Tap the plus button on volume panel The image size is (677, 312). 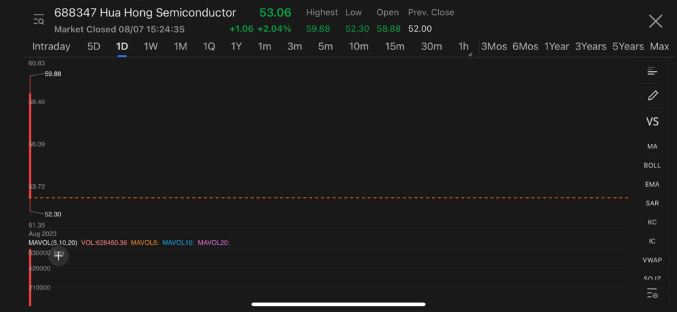pos(58,257)
